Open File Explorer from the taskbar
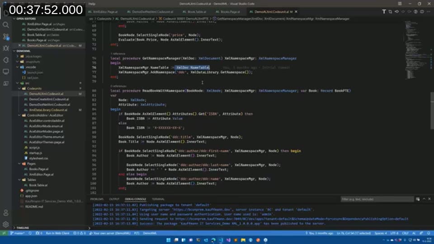The image size is (434, 244). point(243,240)
